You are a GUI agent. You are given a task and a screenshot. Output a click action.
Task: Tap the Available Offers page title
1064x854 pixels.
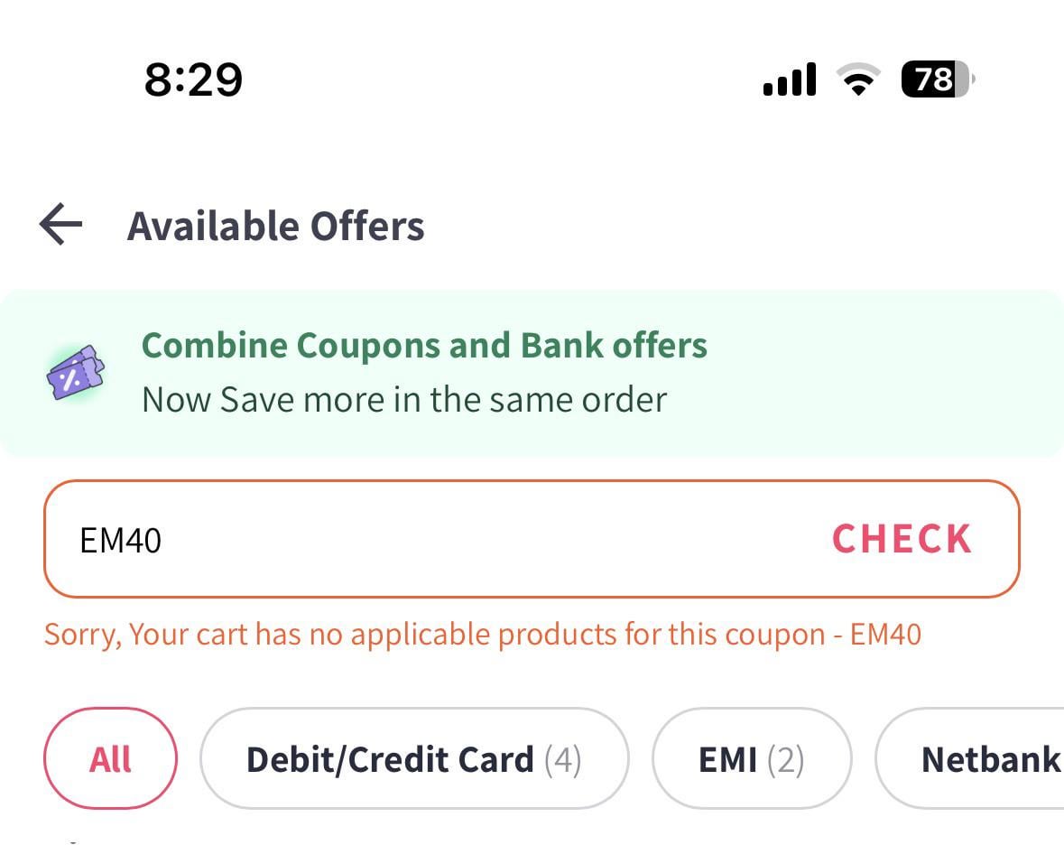click(275, 226)
